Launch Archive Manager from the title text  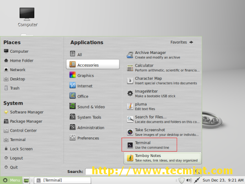point(150,53)
